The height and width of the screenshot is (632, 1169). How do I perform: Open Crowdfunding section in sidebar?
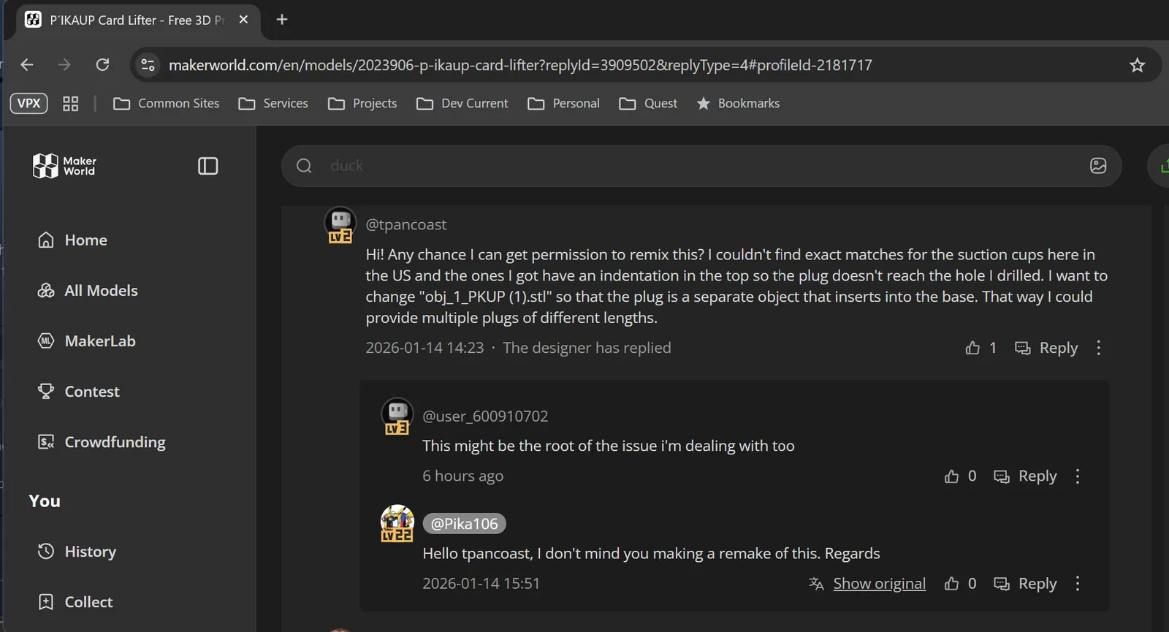115,442
